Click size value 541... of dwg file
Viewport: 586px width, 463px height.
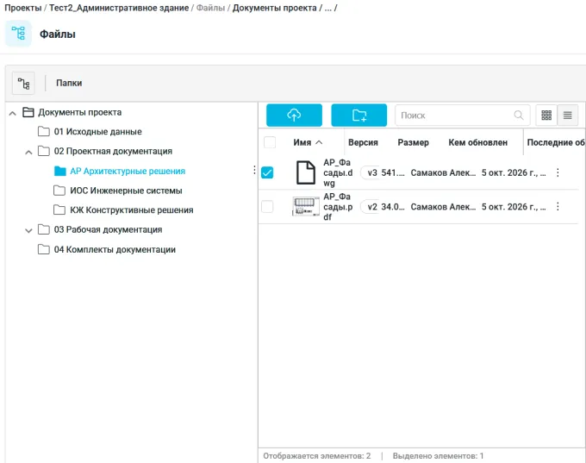tap(393, 172)
